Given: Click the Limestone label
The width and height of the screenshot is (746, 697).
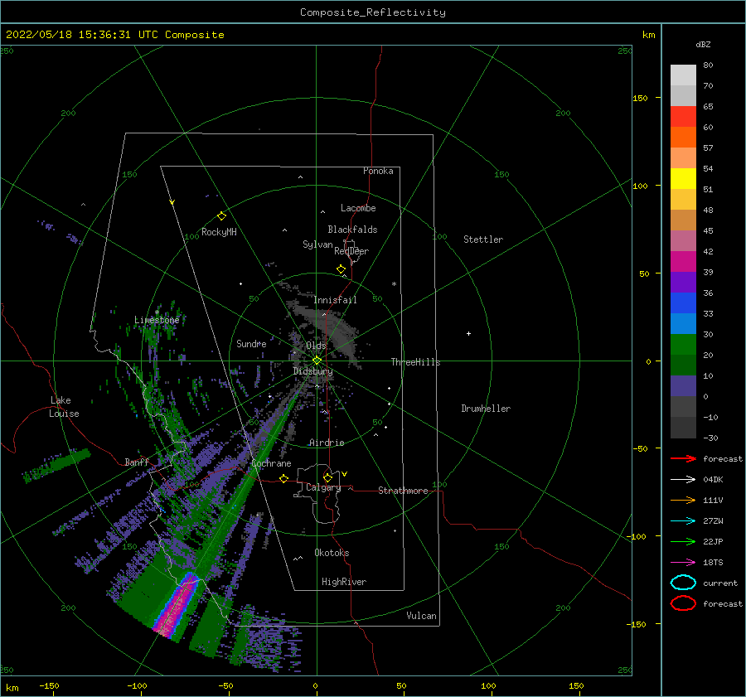Looking at the screenshot, I should (157, 320).
